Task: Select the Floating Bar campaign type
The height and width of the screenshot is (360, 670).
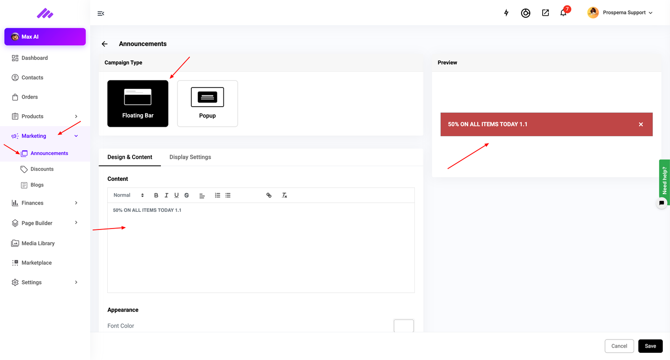Action: point(138,104)
